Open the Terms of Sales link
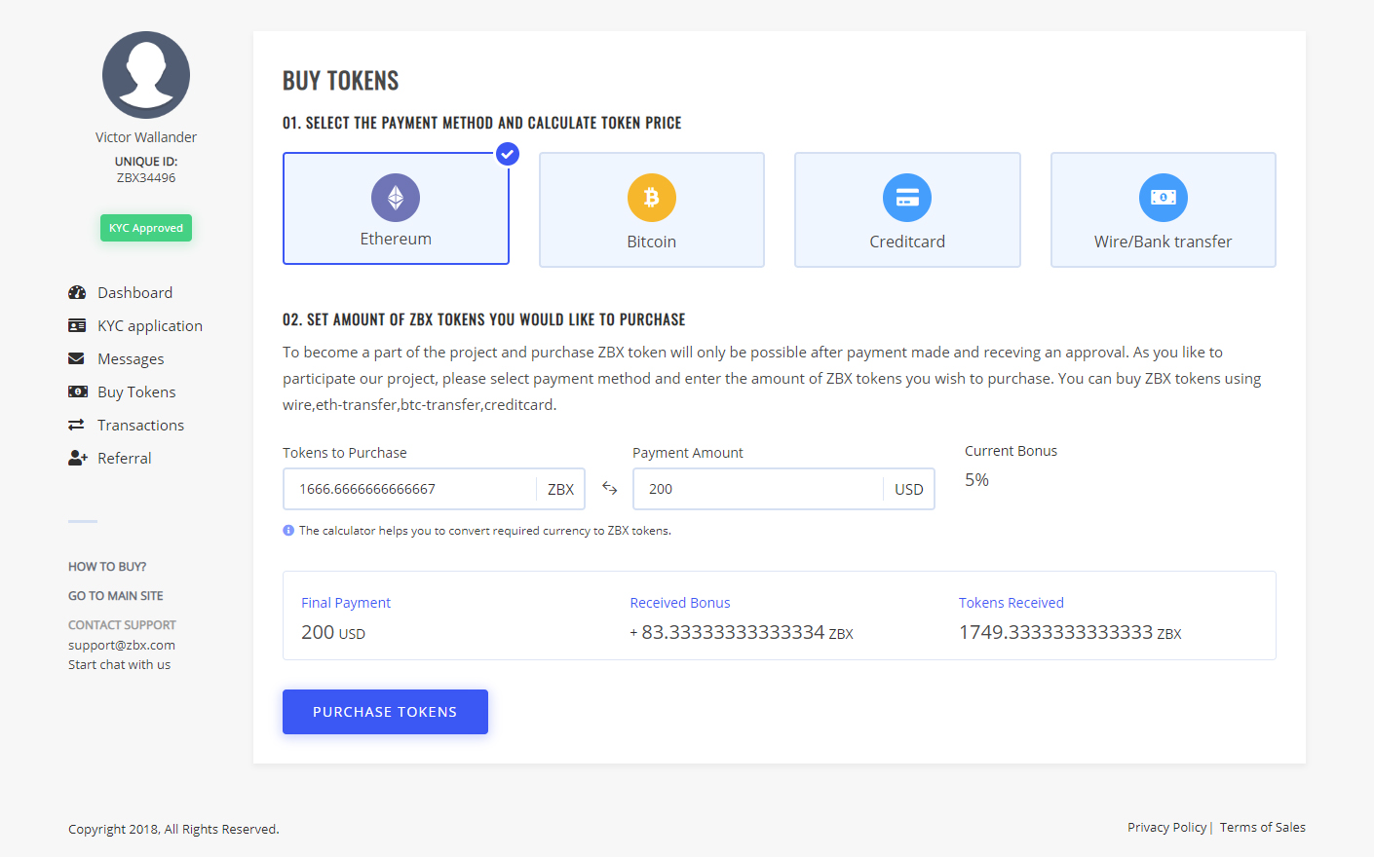1374x857 pixels. 1263,827
